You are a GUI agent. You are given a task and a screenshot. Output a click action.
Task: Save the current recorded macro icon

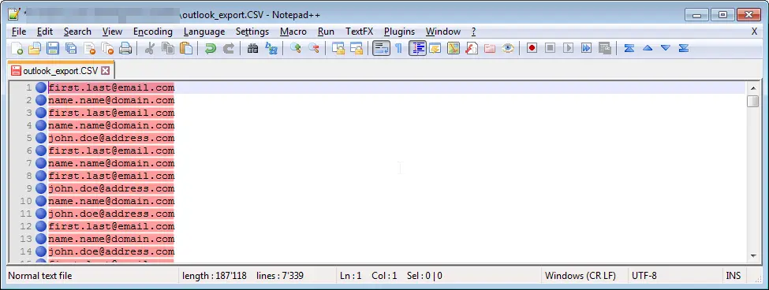tap(605, 49)
